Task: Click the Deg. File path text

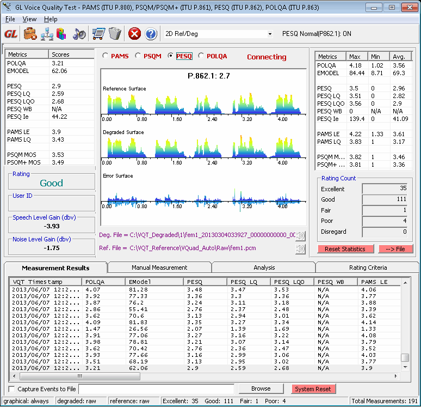Action: (197, 235)
